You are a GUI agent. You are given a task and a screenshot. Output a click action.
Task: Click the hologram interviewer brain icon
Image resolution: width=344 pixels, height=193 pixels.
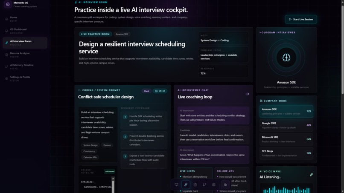coord(286,58)
